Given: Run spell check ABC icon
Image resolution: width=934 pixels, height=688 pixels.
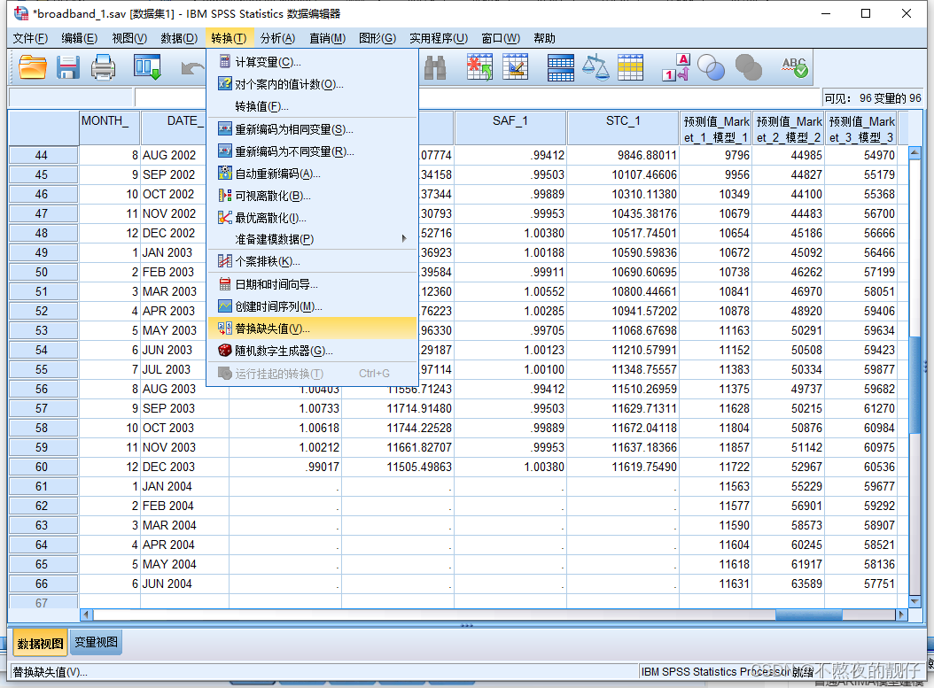Looking at the screenshot, I should [x=795, y=66].
